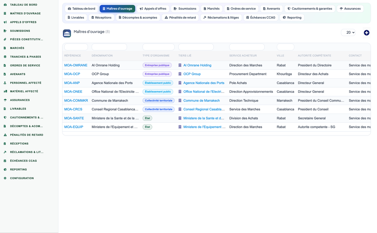The image size is (377, 233).
Task: Click building icon beside OCP Group link
Action: [180, 74]
